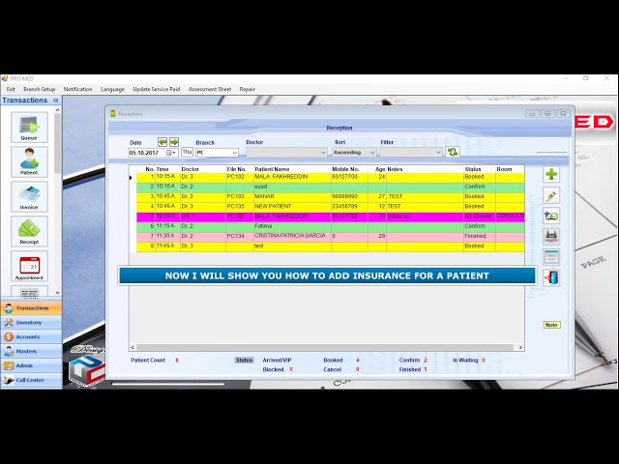This screenshot has height=464, width=619.
Task: Select the CRISTINA PATRICIA GARCIA row
Action: (331, 236)
